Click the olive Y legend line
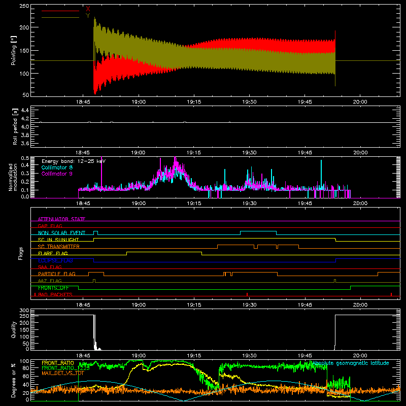 click(x=60, y=18)
